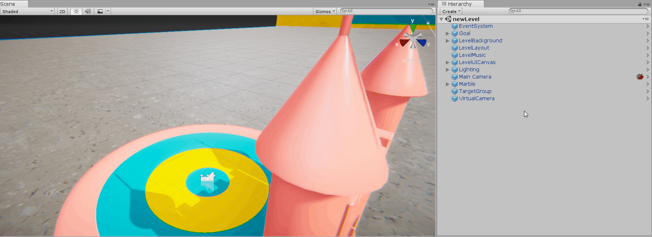652x237 pixels.
Task: Expand the Marble object in Hierarchy
Action: [447, 84]
